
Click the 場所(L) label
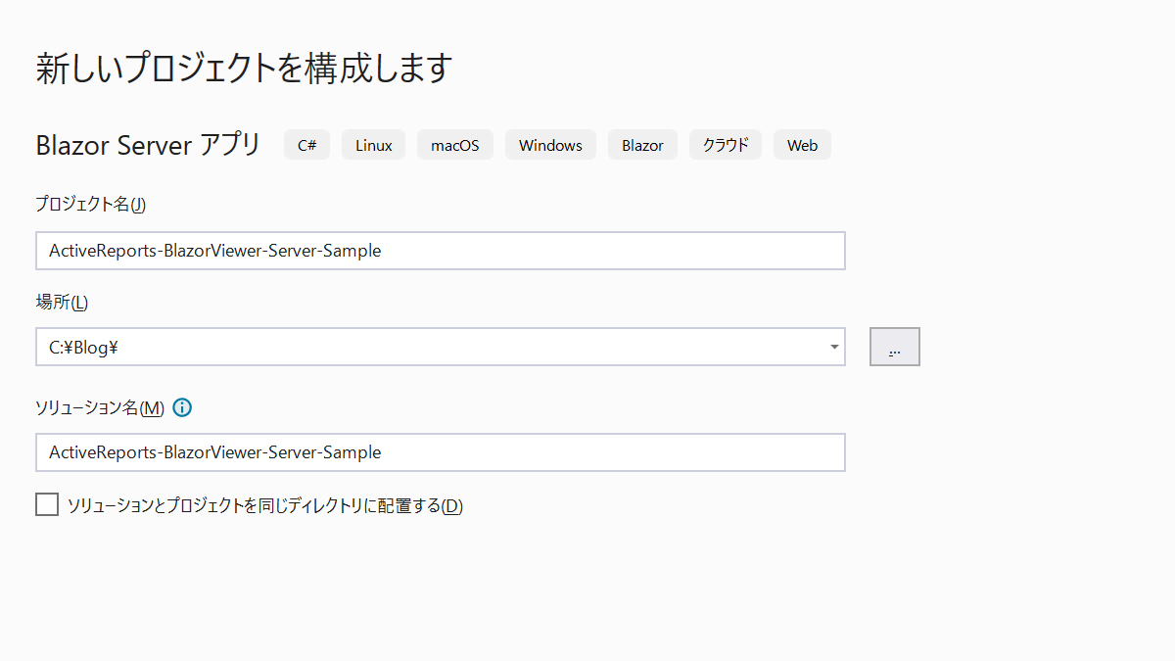click(x=62, y=303)
